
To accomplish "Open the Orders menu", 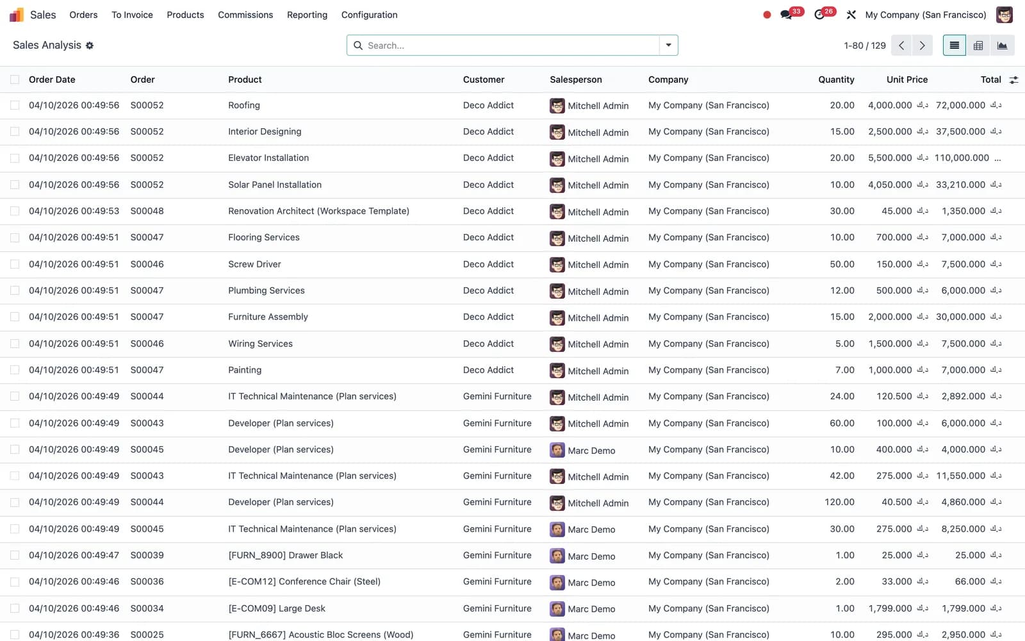I will point(83,15).
